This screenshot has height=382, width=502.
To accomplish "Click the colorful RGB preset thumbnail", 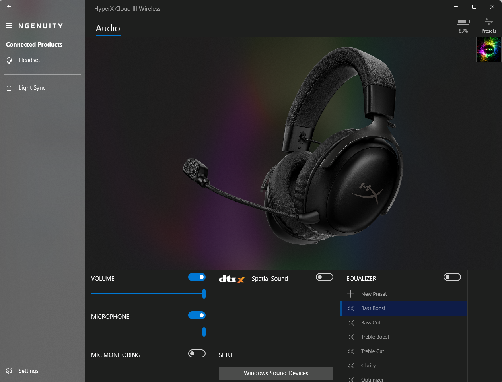I will tap(489, 50).
